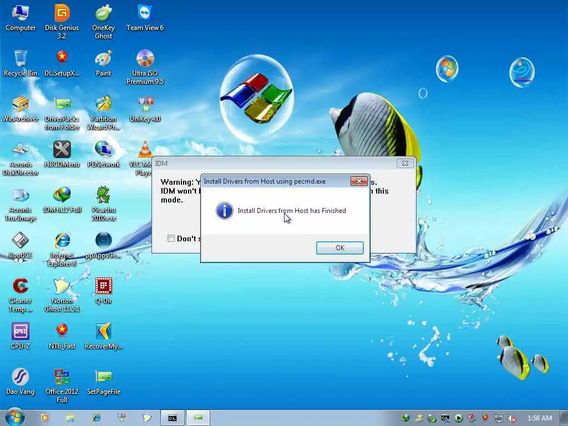The width and height of the screenshot is (568, 426).
Task: Select the Dao Vang icon
Action: 21,382
